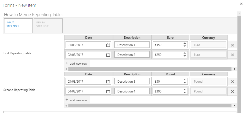Screen dimensions: 245x113
Task: Increase the £300 amount with up arrow
Action: pos(185,90)
